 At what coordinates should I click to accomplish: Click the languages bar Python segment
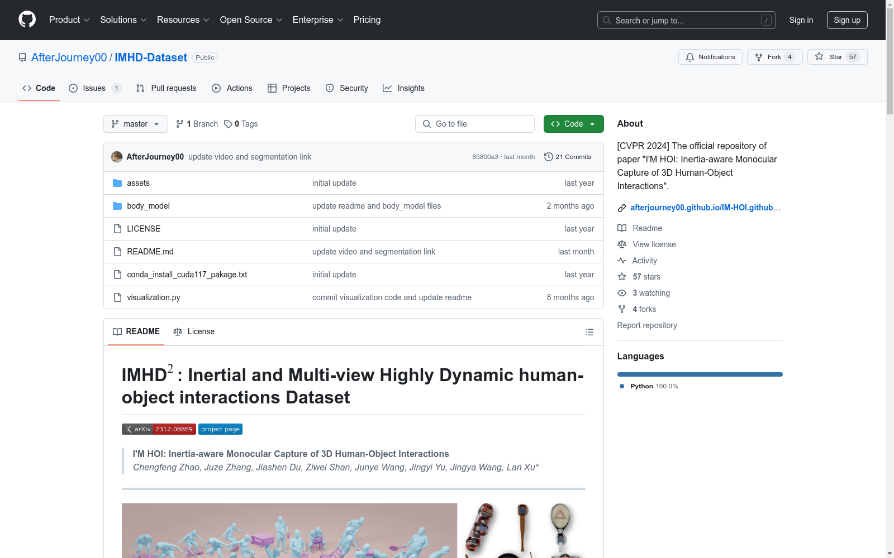point(700,374)
